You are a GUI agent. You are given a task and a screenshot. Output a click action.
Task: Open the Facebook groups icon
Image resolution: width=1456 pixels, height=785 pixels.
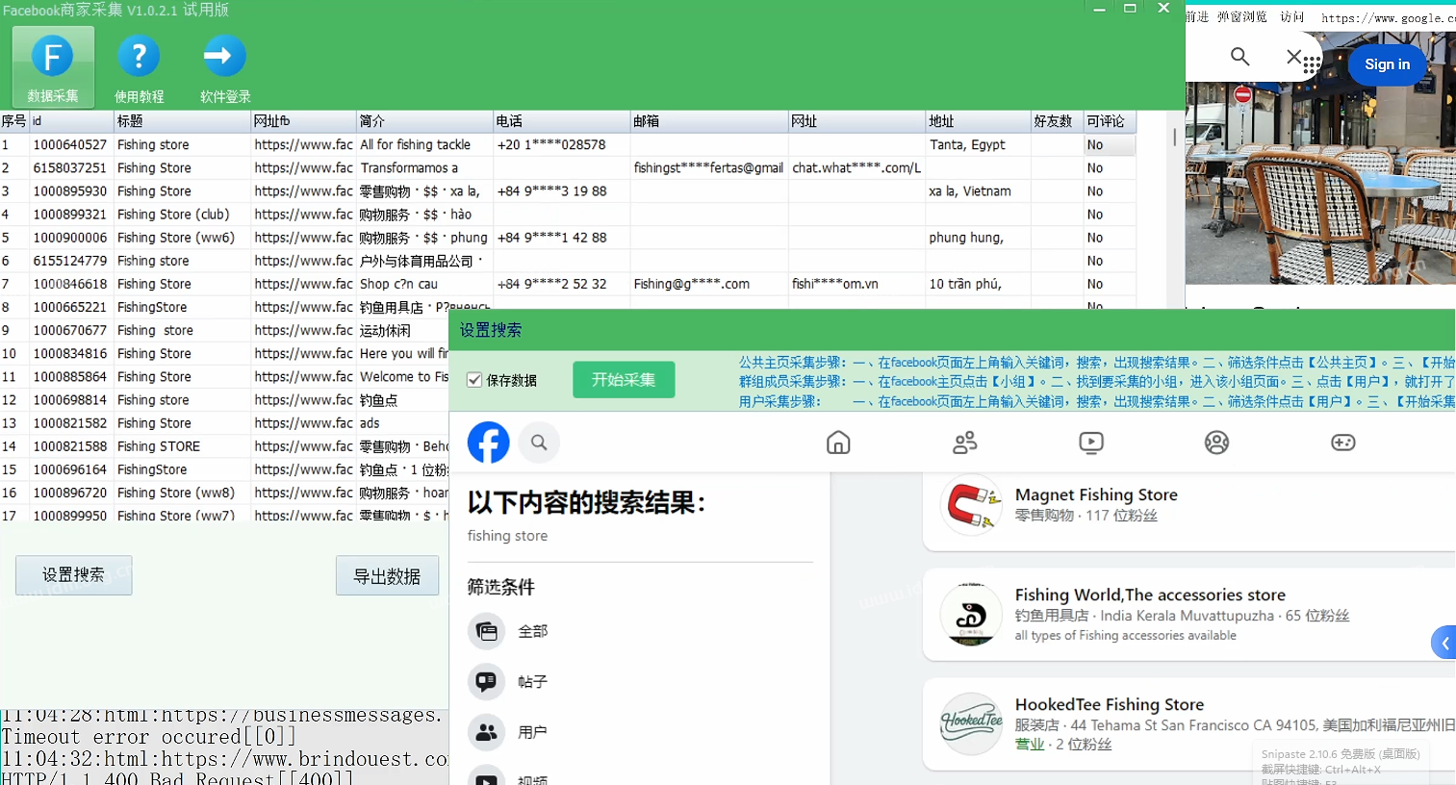click(x=1216, y=443)
